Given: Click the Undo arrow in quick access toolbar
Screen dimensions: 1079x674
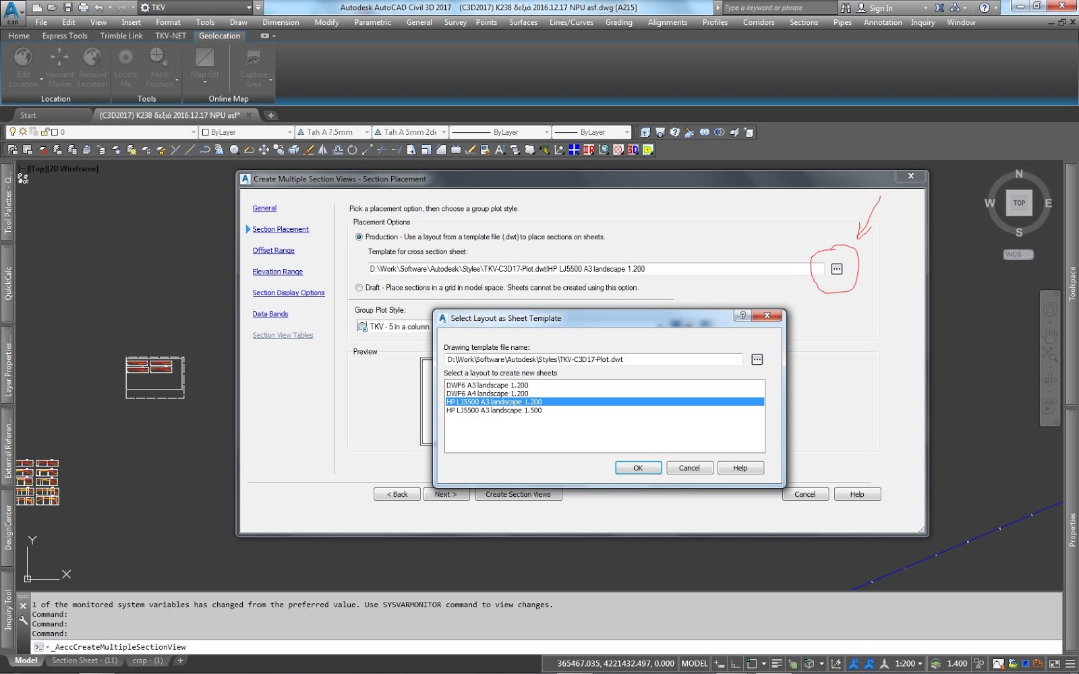Looking at the screenshot, I should [99, 7].
